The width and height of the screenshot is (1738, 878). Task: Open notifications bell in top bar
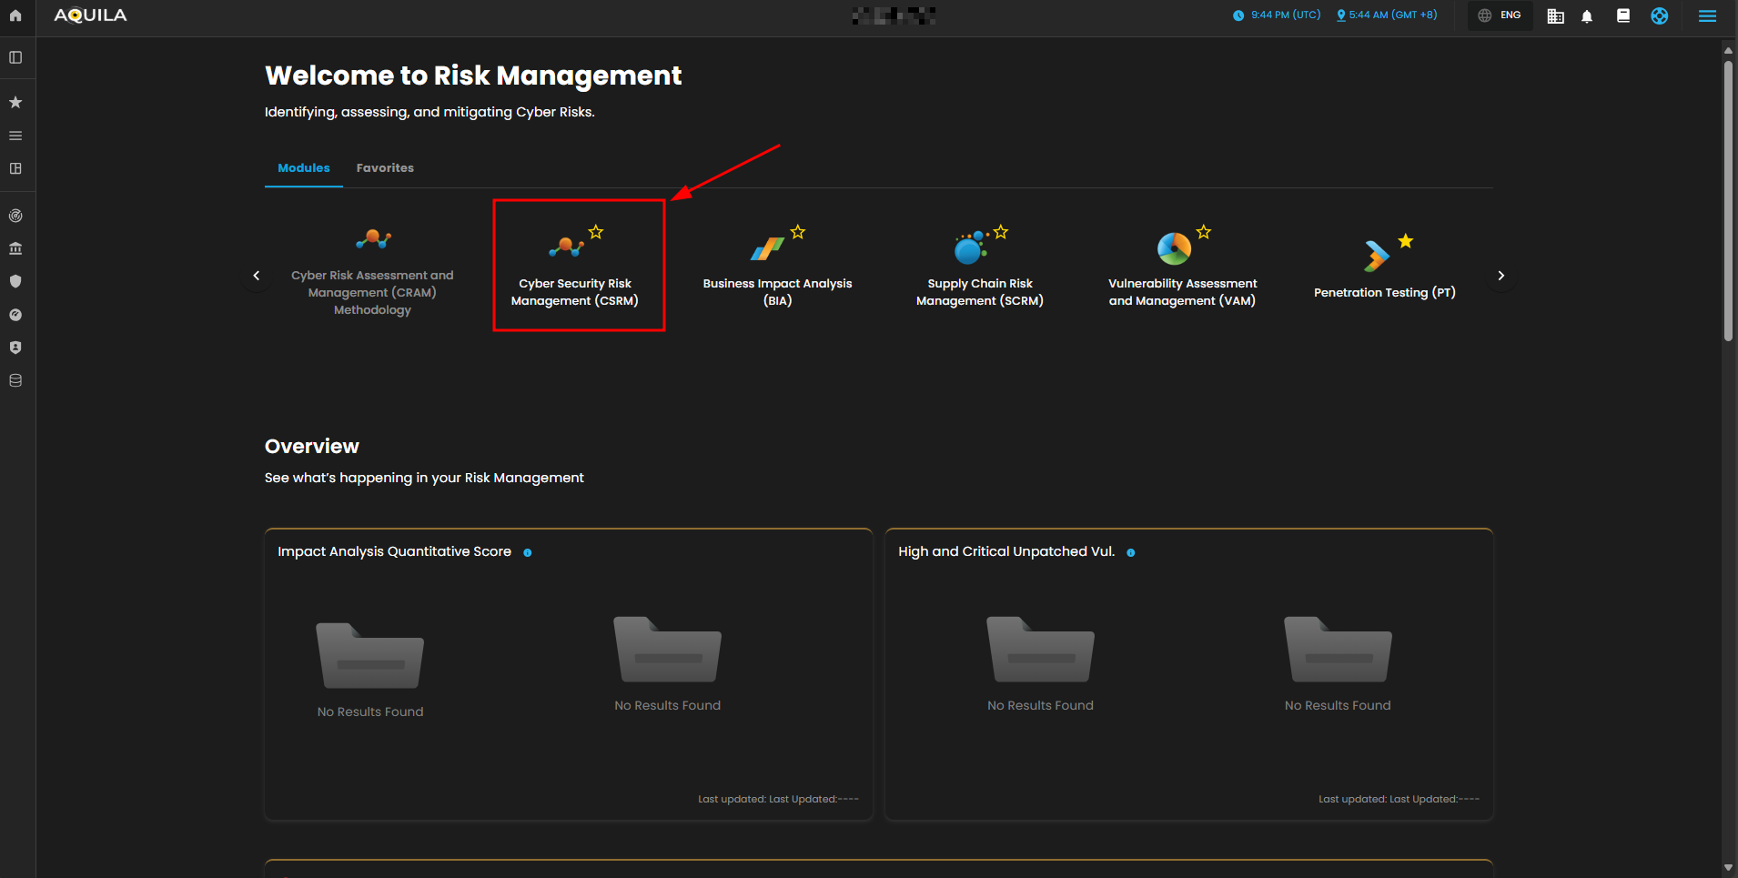tap(1587, 16)
